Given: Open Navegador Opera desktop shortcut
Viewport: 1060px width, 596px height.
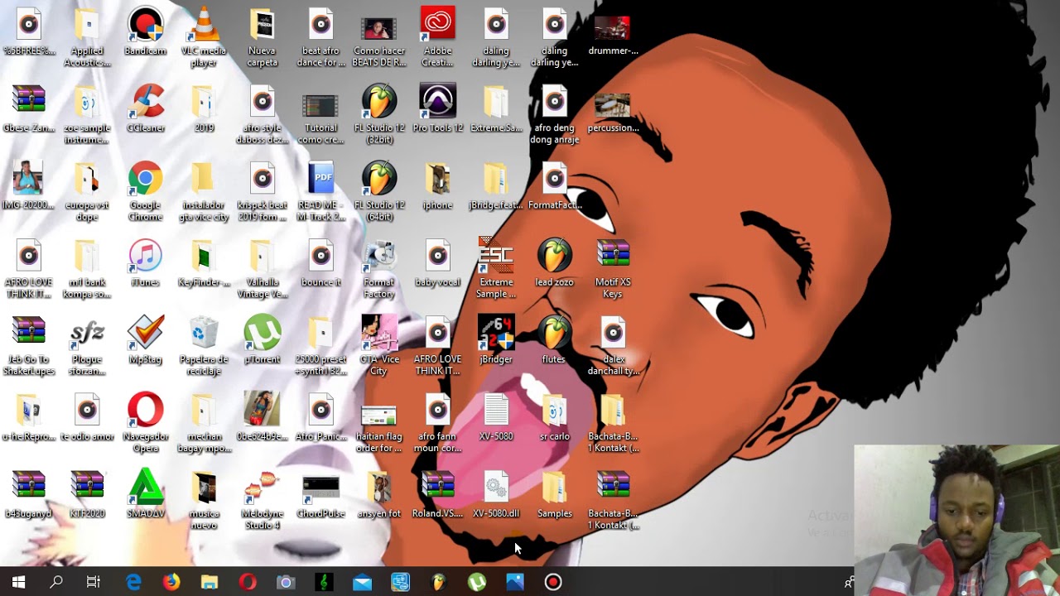Looking at the screenshot, I should click(x=146, y=422).
